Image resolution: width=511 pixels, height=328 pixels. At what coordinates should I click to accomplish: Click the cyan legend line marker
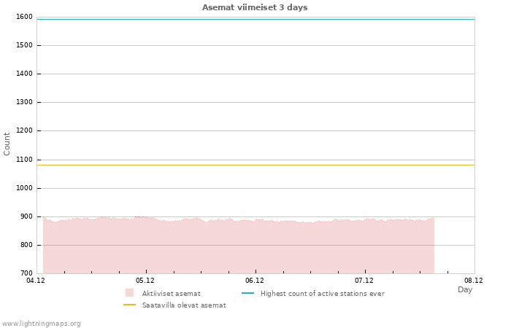point(247,293)
